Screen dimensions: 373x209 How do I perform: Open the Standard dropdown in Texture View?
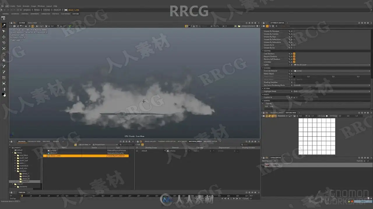pos(282,116)
